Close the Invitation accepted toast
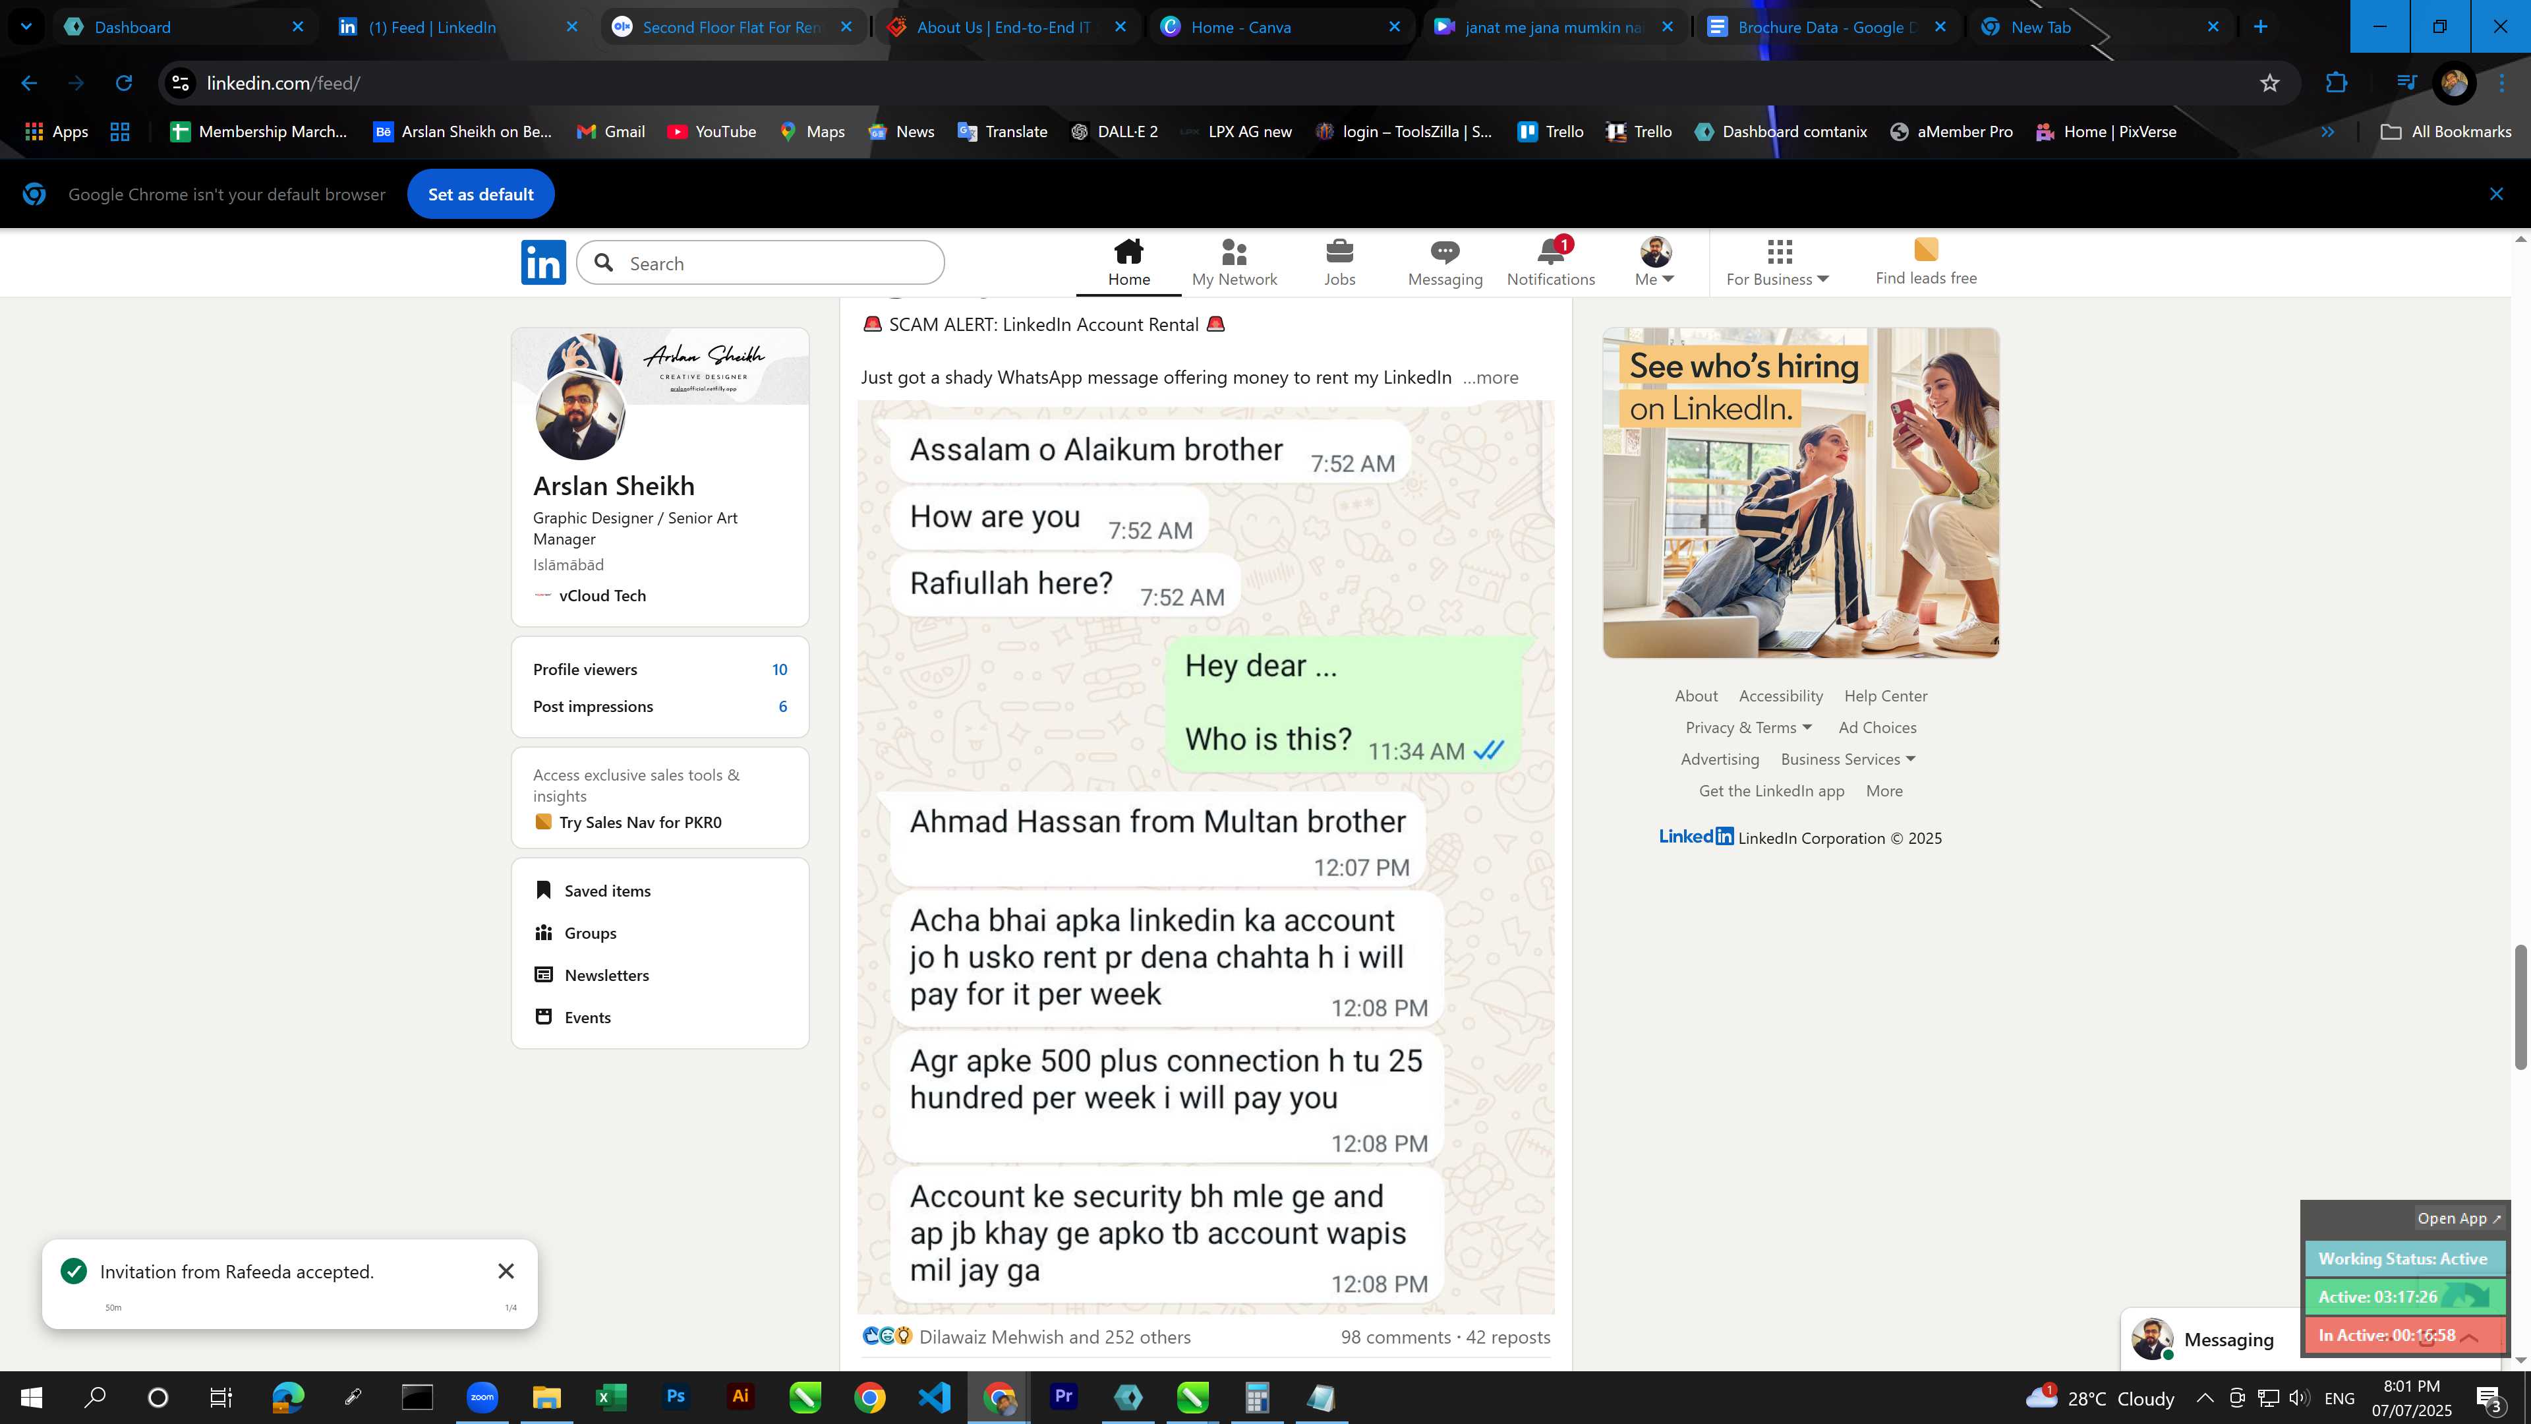This screenshot has width=2531, height=1424. pyautogui.click(x=506, y=1272)
